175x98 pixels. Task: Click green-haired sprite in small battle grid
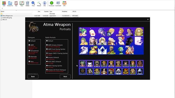[83, 63]
